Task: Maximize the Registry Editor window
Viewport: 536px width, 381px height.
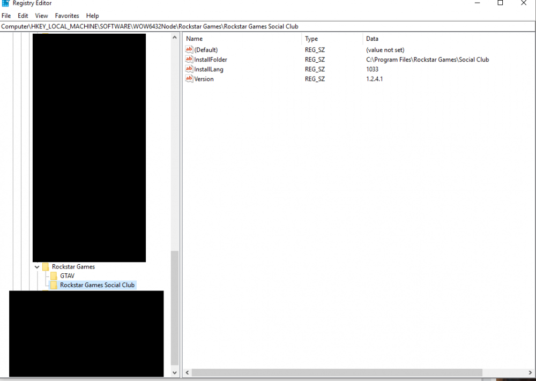Action: tap(500, 3)
